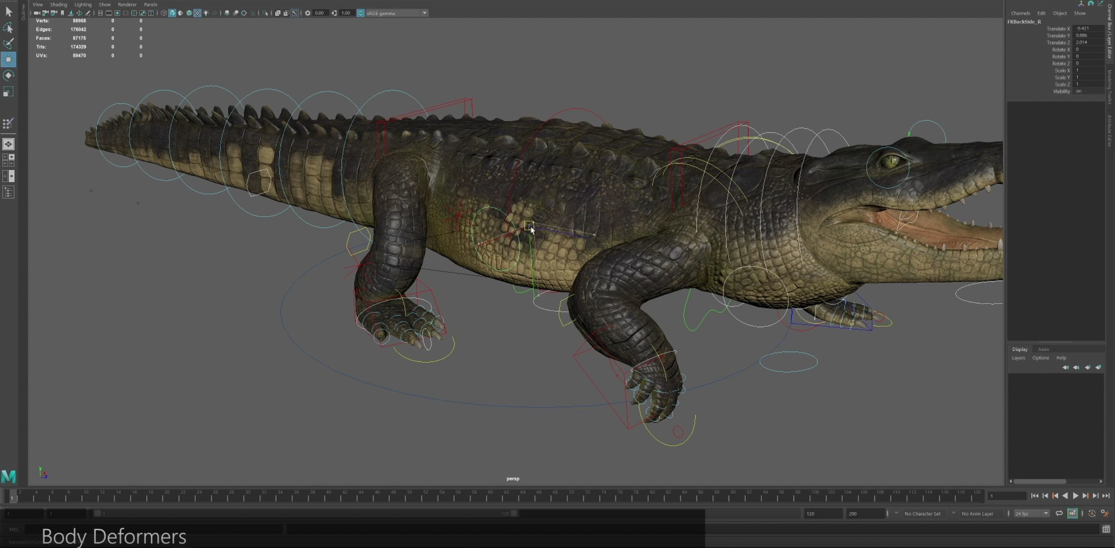
Task: Activate the Select tool arrow
Action: coord(8,12)
